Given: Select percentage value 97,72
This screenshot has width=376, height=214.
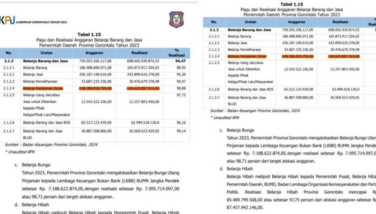Looking at the screenshot, I should [181, 95].
